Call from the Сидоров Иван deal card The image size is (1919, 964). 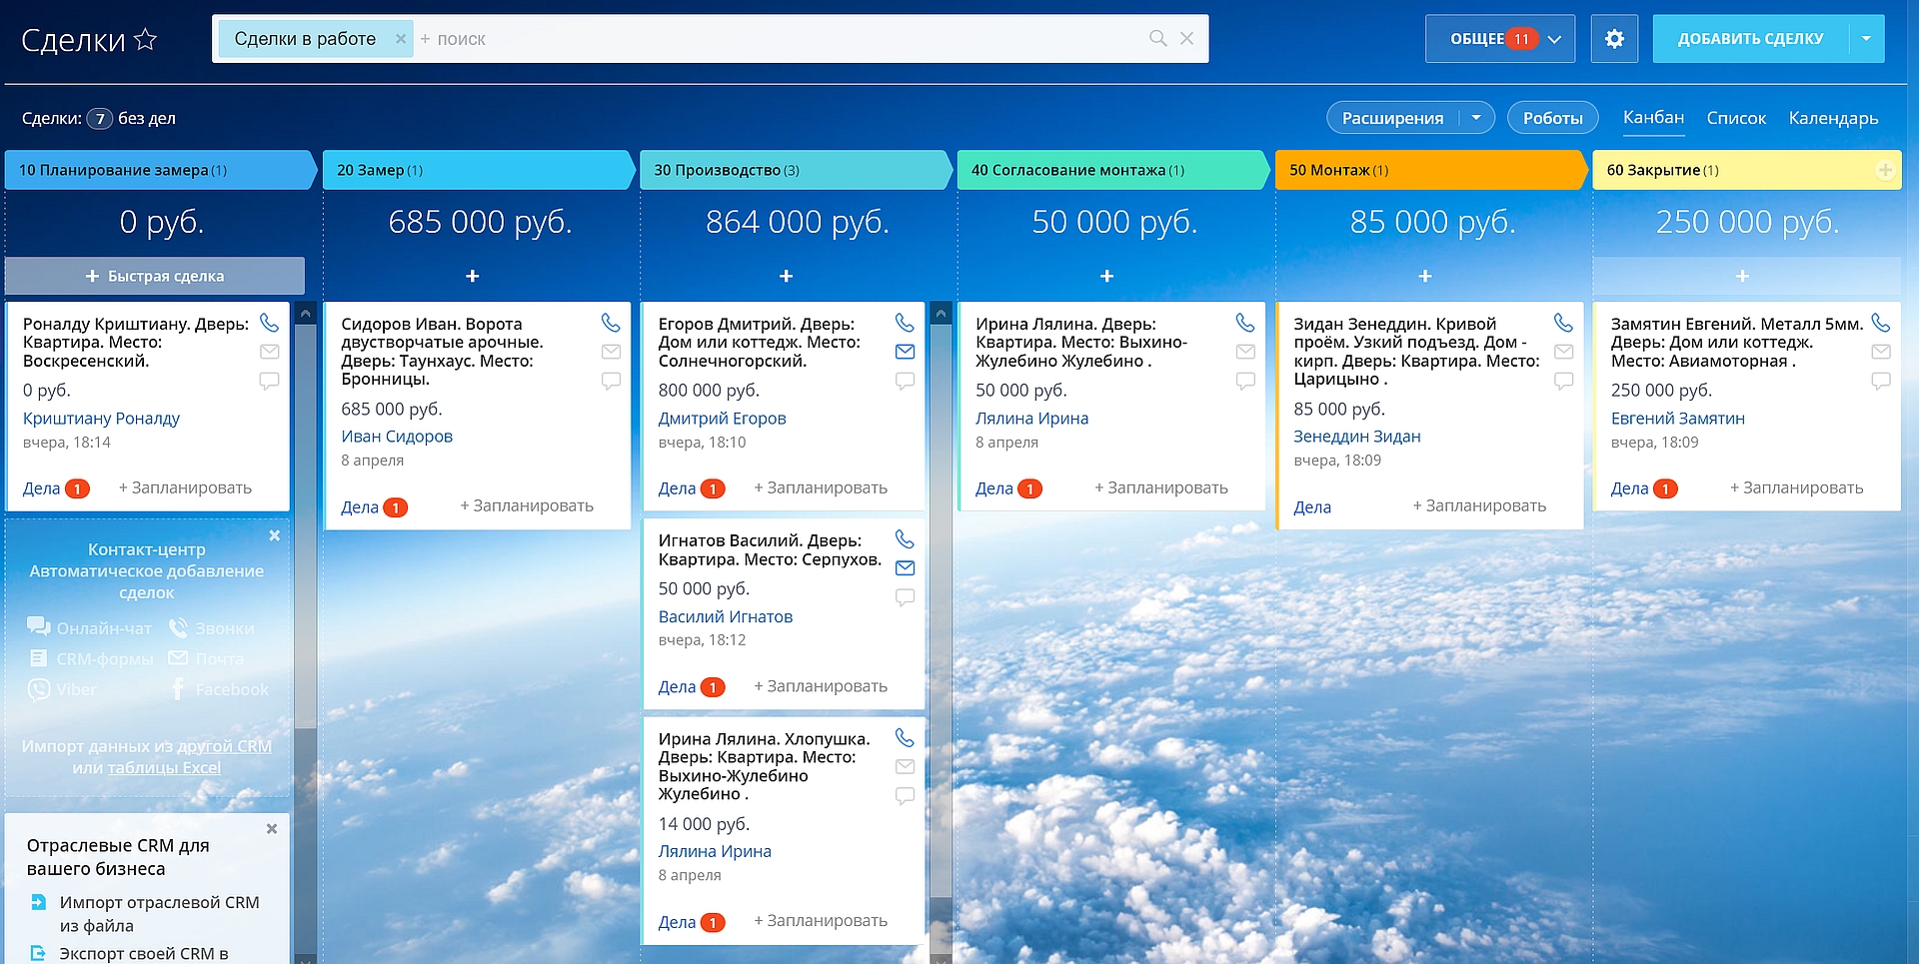(x=611, y=323)
